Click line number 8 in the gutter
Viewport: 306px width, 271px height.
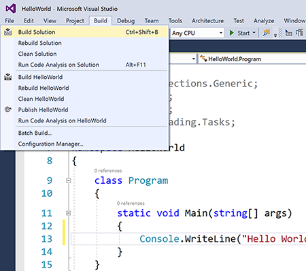(50, 161)
